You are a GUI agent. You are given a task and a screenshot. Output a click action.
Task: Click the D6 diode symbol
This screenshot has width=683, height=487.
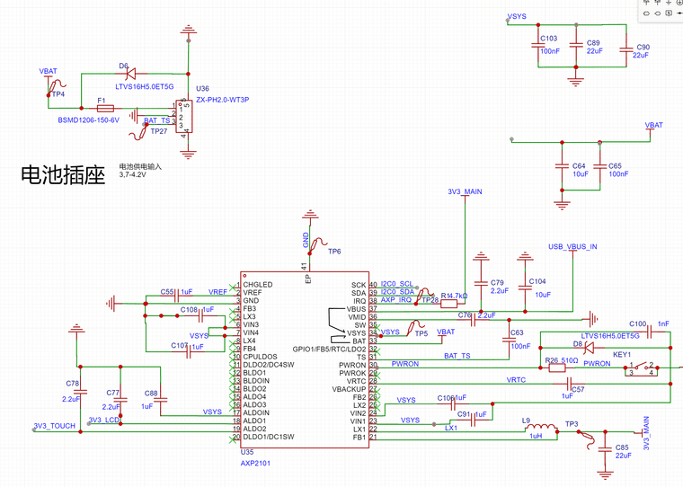129,74
